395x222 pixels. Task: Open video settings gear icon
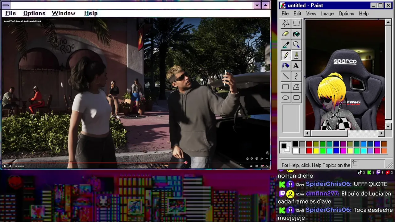coord(262,166)
